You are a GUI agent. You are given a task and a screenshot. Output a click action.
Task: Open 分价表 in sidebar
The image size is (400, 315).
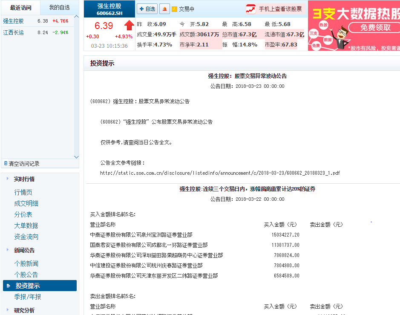click(x=23, y=214)
